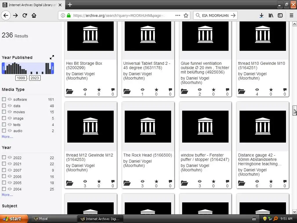
Task: Open the browser hamburger menu
Action: 291,15
